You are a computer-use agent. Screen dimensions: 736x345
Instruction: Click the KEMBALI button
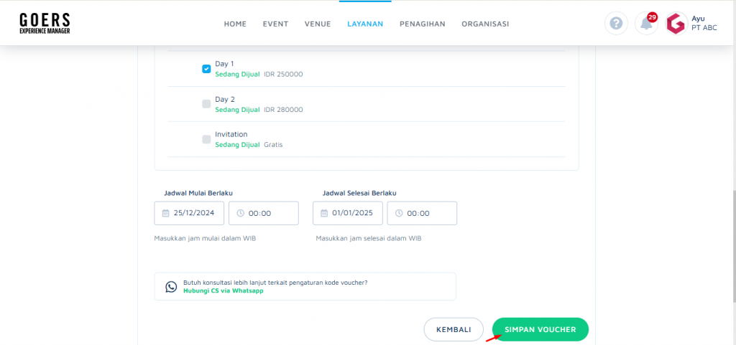[454, 329]
